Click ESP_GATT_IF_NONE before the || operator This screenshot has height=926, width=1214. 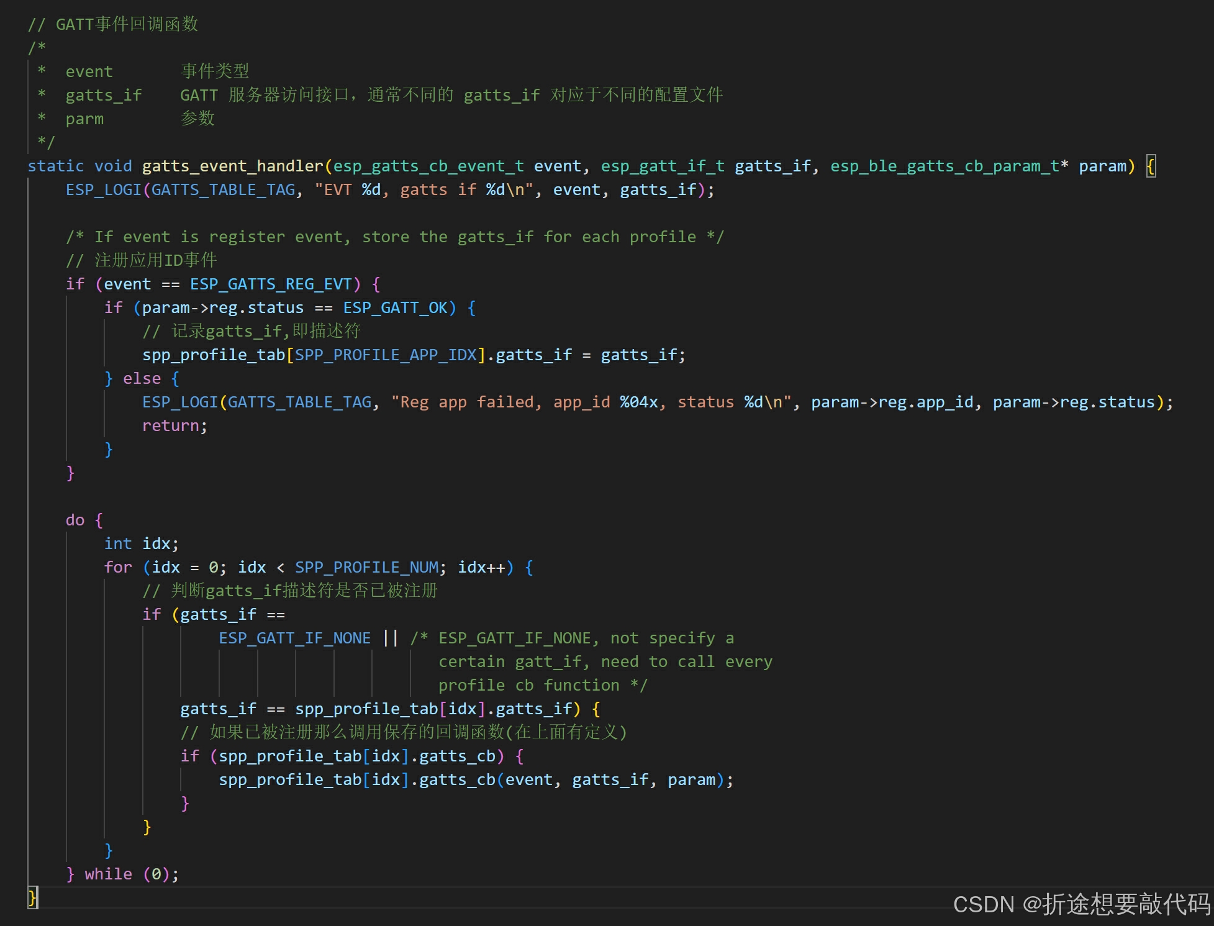click(294, 638)
